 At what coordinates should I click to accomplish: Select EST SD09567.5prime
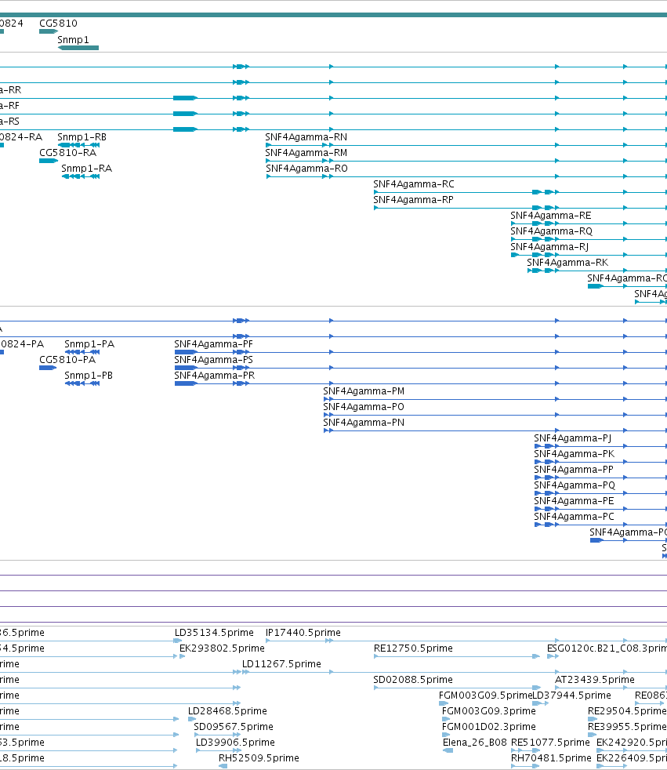tap(233, 727)
